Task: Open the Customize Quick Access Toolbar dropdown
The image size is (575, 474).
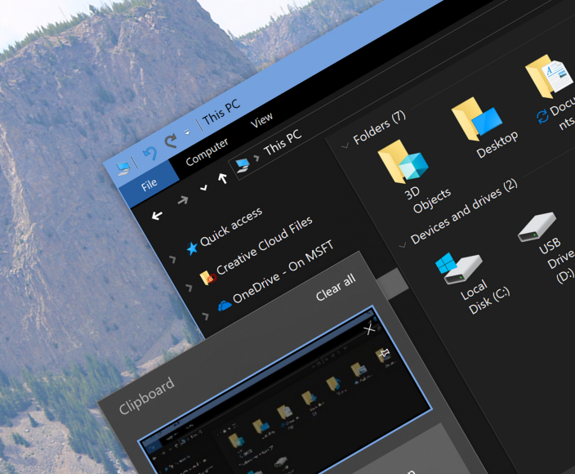Action: (x=187, y=132)
